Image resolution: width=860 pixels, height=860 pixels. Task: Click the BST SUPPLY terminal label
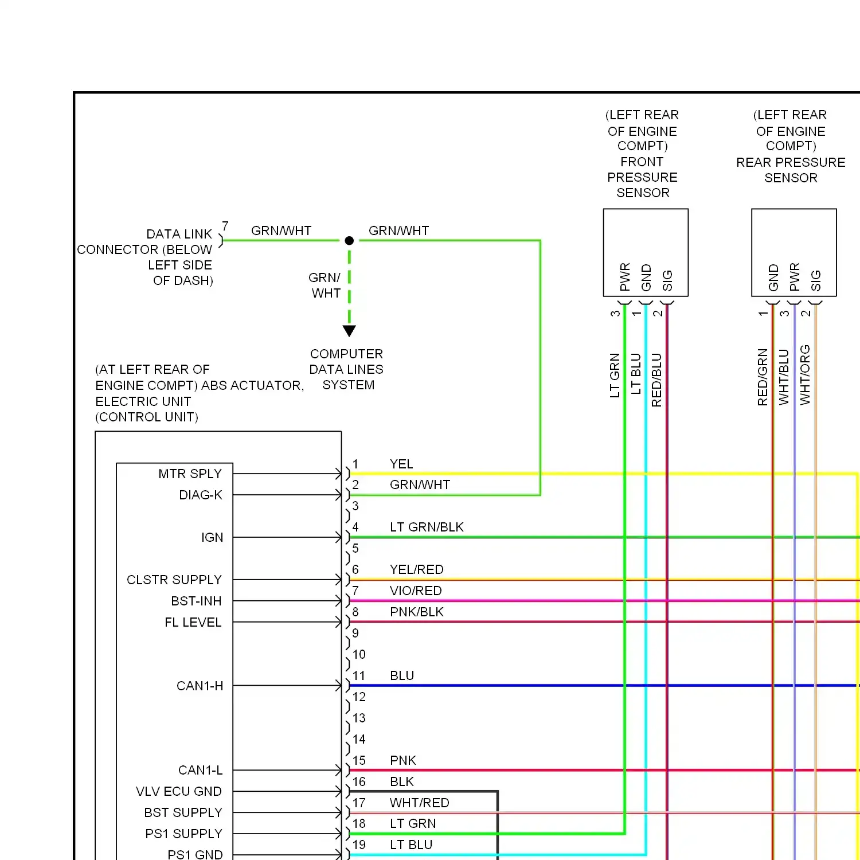point(183,812)
